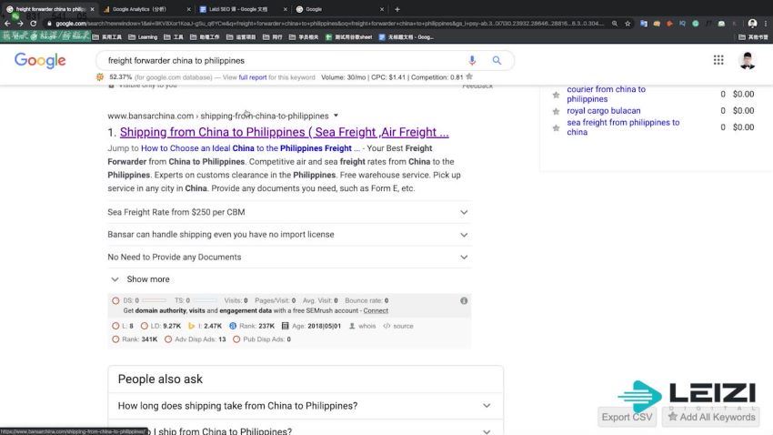Reload the page with the refresh icon
The height and width of the screenshot is (435, 773).
[33, 23]
